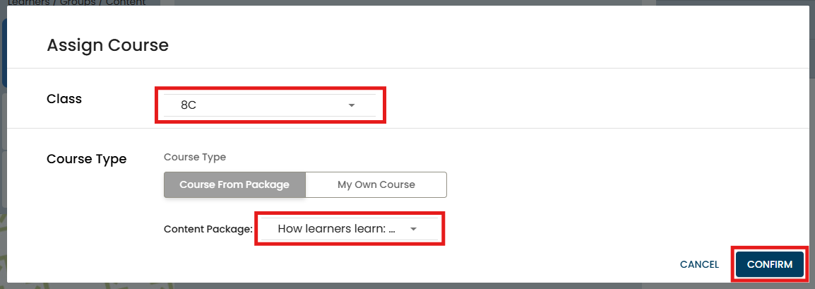Switch to My Own Course
The width and height of the screenshot is (815, 289).
click(376, 184)
